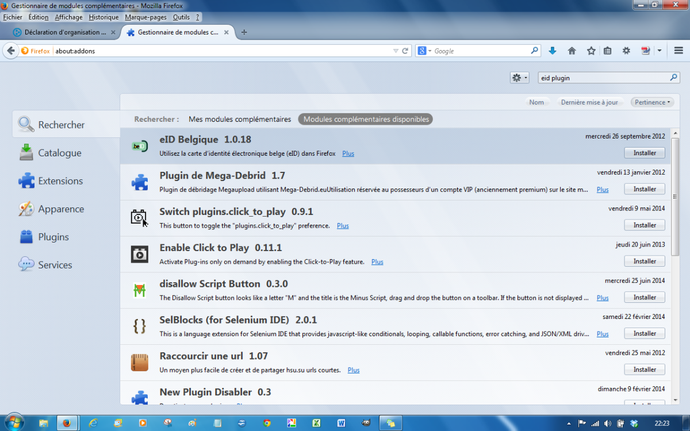Open Excel from the taskbar

(x=316, y=423)
